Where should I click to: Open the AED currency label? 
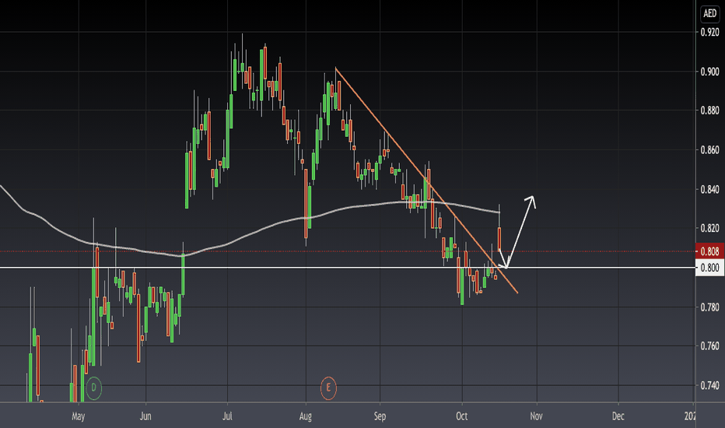tap(709, 13)
